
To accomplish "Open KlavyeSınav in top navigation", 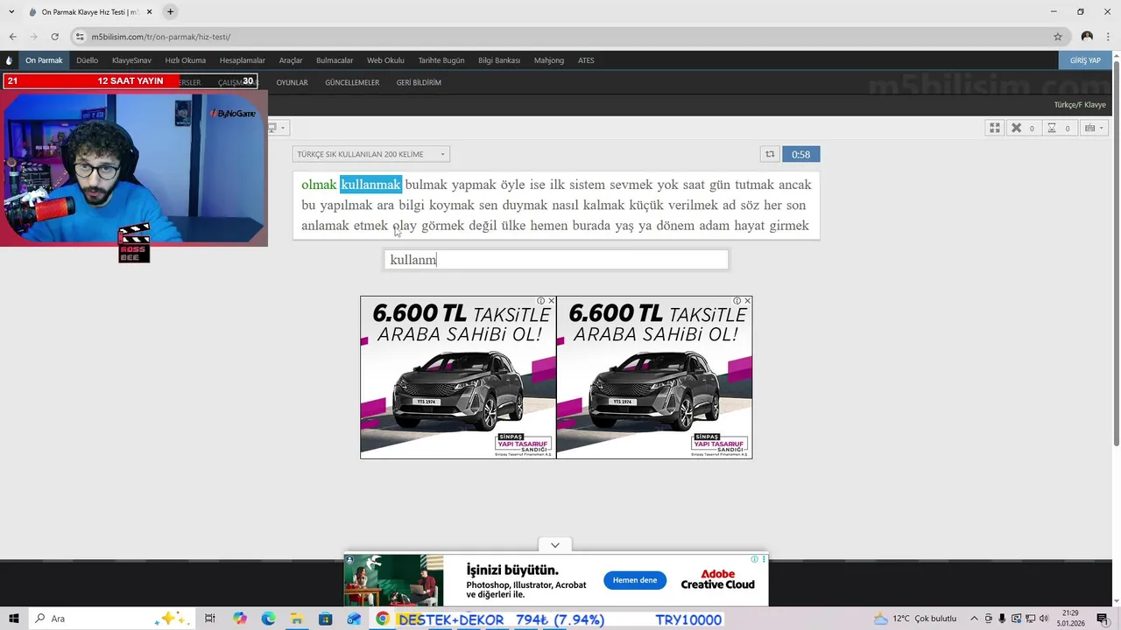I will [x=131, y=60].
